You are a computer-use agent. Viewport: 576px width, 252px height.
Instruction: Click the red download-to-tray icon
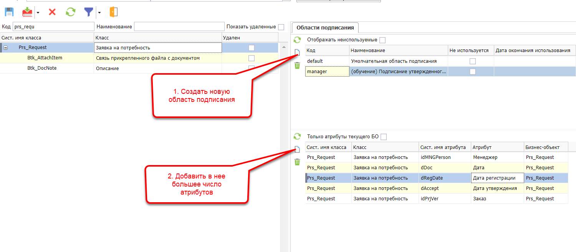click(27, 12)
